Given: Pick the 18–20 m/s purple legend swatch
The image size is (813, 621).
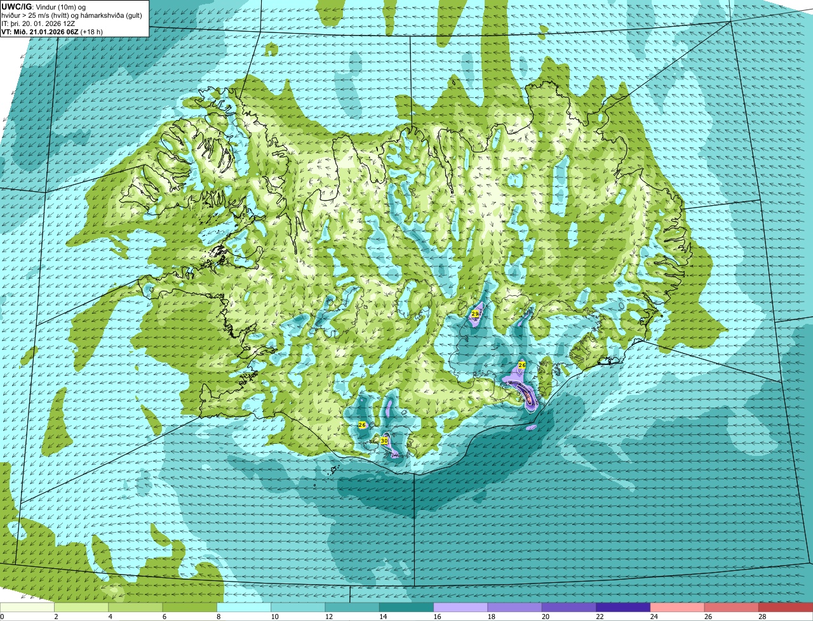Looking at the screenshot, I should click(x=515, y=608).
